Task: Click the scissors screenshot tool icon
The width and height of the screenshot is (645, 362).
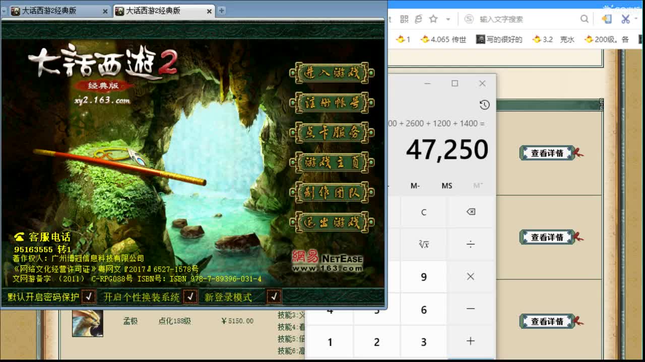Action: [626, 19]
